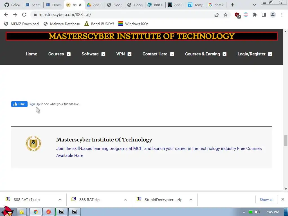Image resolution: width=288 pixels, height=216 pixels.
Task: Open the Malware Database bookmark
Action: click(62, 24)
